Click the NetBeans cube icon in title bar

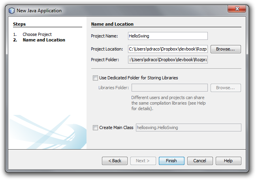11,11
